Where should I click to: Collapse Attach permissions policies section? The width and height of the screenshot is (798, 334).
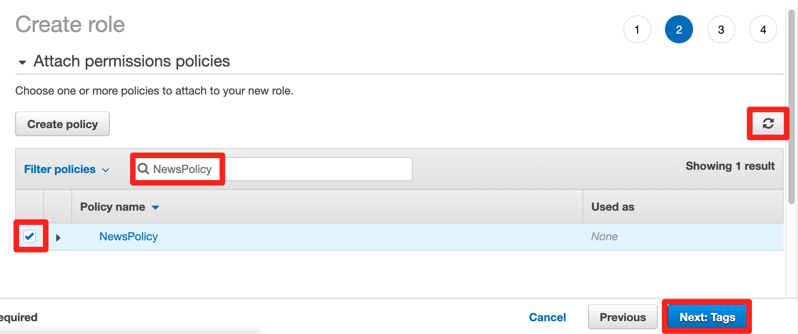pos(22,62)
